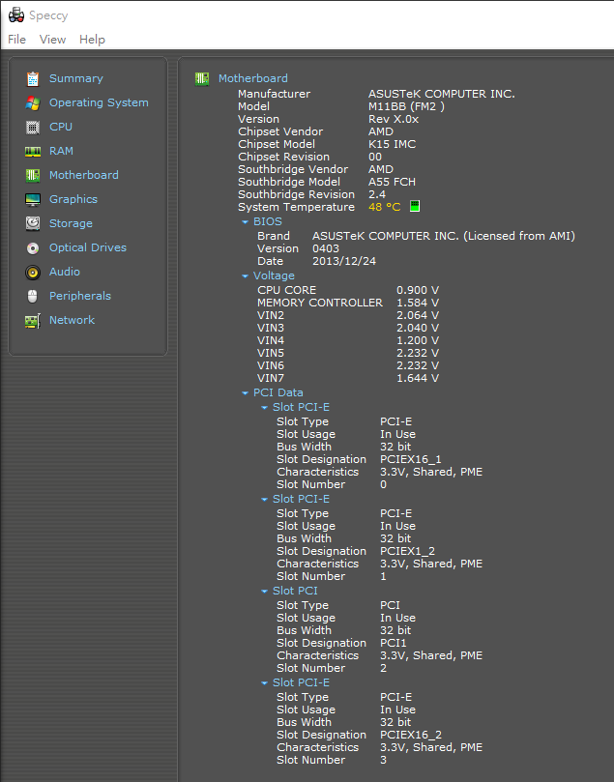Click the MEMORY CONTROLLER voltage 1.584 V
This screenshot has width=614, height=782.
coord(418,303)
